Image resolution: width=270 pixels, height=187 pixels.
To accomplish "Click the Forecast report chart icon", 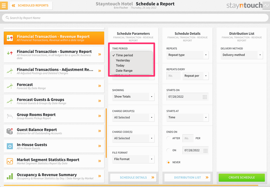I will pyautogui.click(x=10, y=86).
